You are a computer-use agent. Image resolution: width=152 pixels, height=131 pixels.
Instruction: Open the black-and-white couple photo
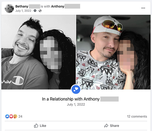[x=38, y=52]
